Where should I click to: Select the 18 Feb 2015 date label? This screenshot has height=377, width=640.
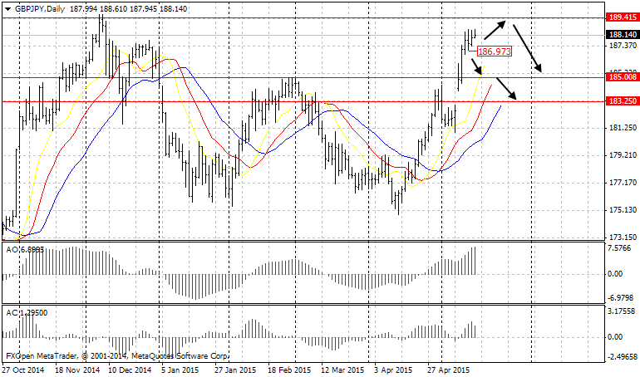[288, 370]
